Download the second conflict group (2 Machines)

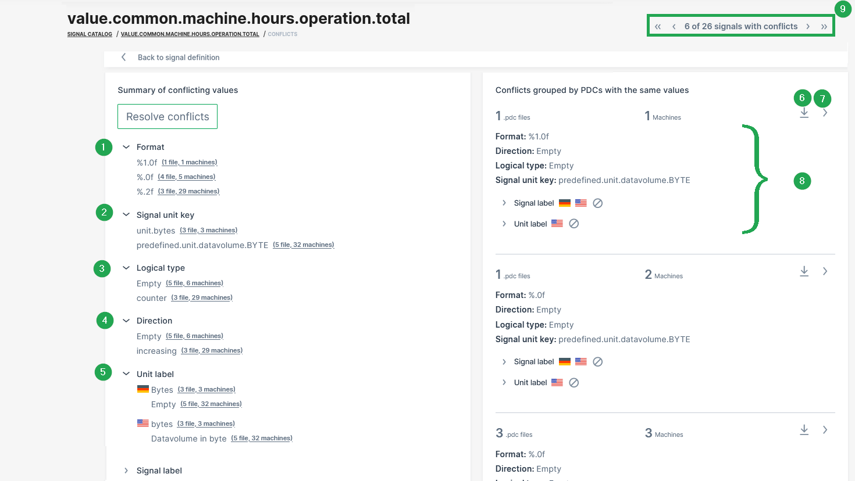[x=804, y=271]
